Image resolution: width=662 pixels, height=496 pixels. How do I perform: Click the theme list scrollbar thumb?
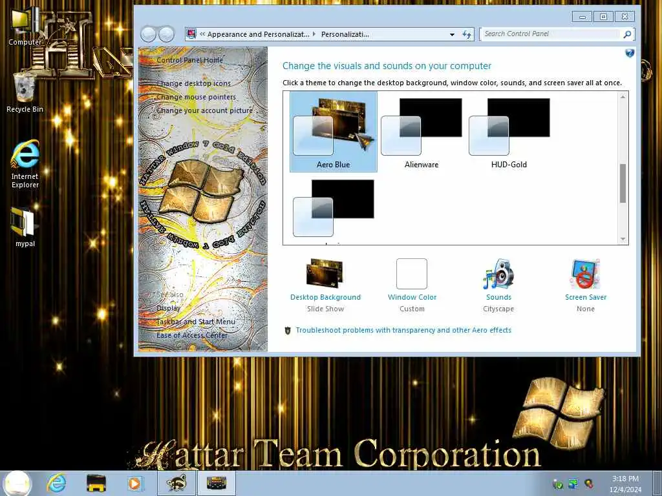click(x=623, y=183)
